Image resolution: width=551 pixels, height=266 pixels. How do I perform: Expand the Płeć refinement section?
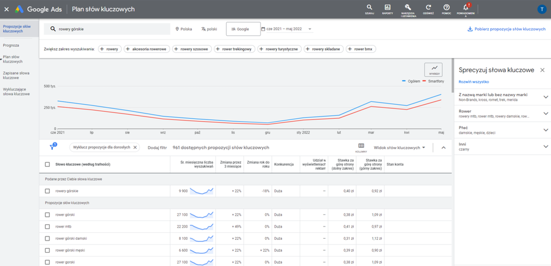click(545, 130)
